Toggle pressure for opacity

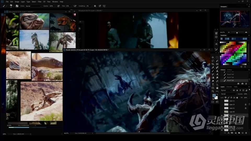pos(58,6)
